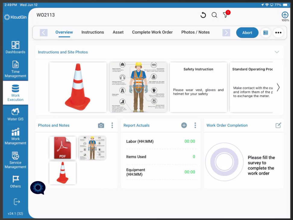Select Others in the left sidebar
293x220 pixels.
coord(15,182)
